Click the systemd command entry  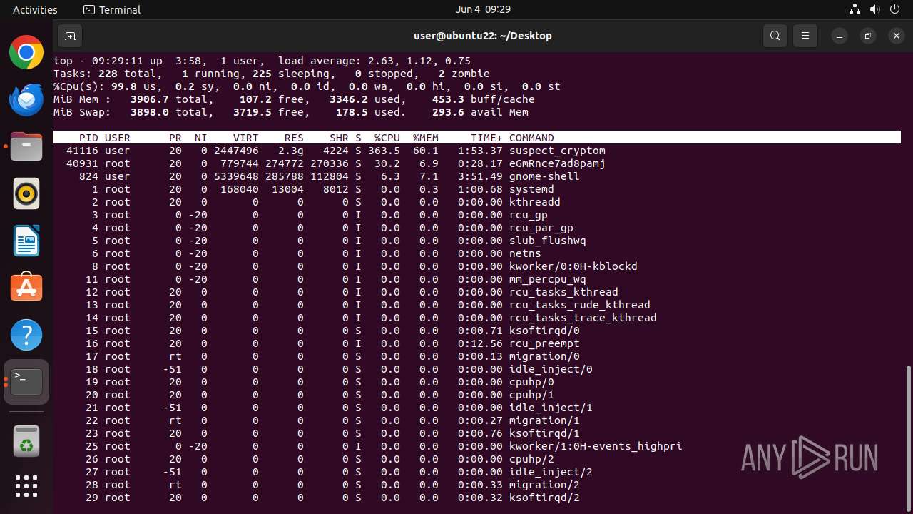coord(531,189)
